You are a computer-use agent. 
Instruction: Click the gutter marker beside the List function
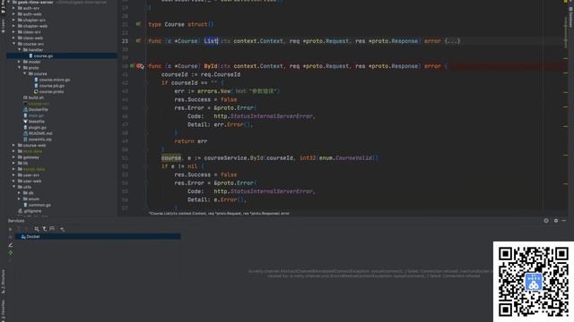coord(138,41)
